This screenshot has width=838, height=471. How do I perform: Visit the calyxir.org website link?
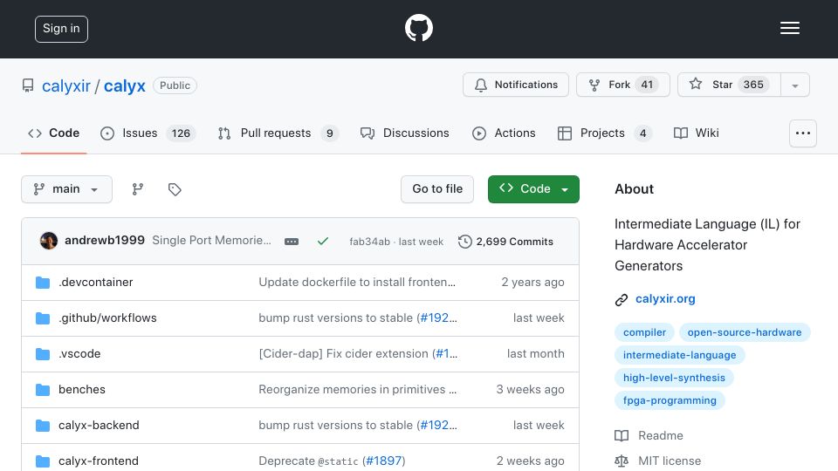(x=665, y=299)
